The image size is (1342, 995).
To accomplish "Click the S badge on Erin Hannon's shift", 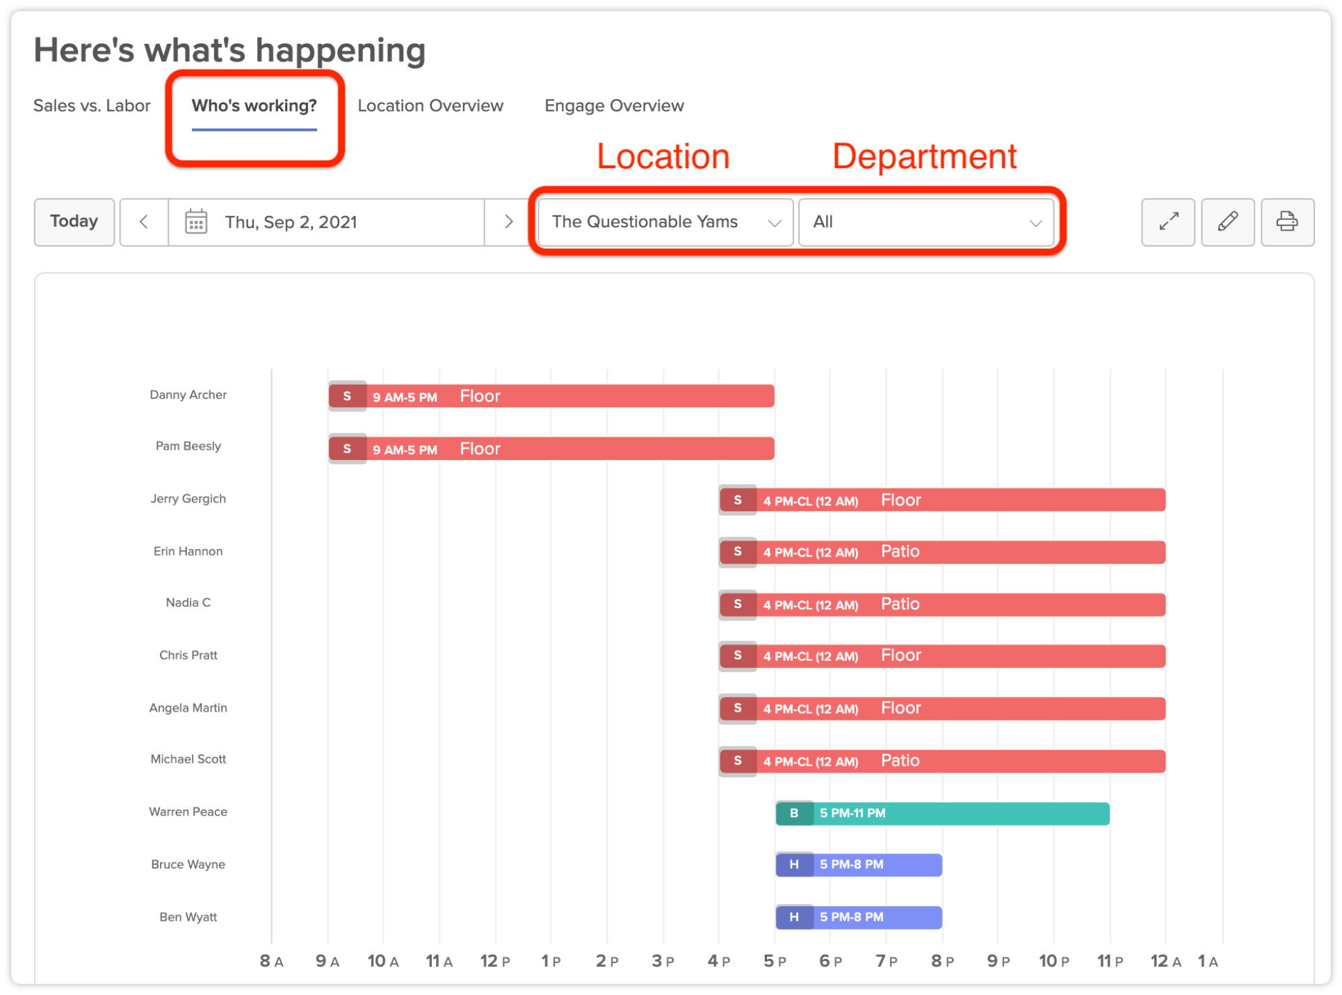I will click(x=738, y=552).
